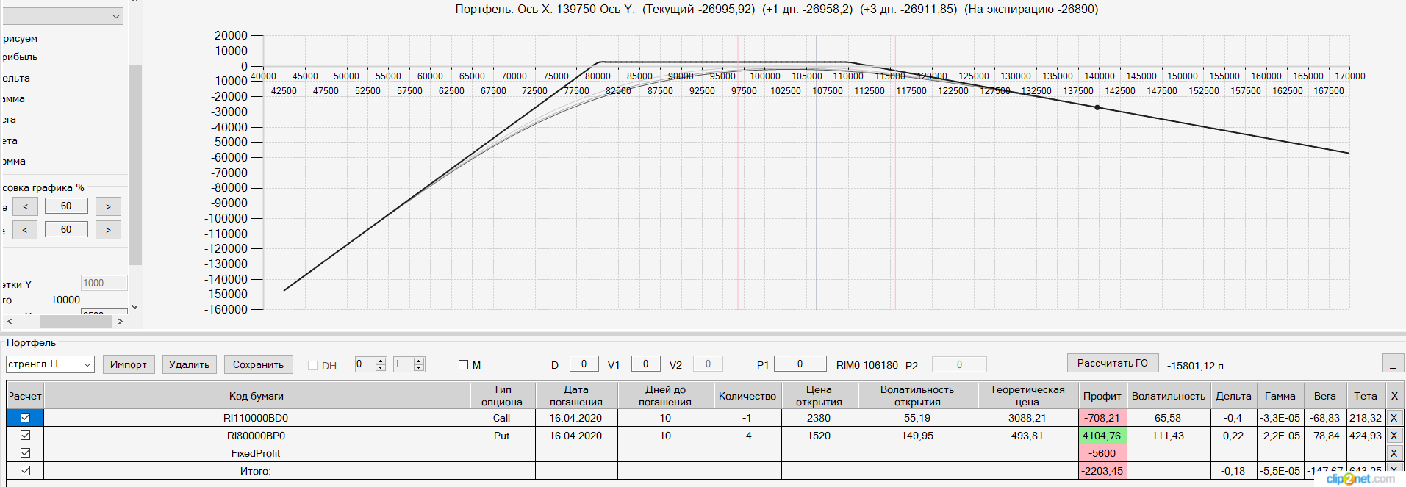Image resolution: width=1406 pixels, height=487 pixels.
Task: Click the Код бумаги column header
Action: pyautogui.click(x=257, y=396)
